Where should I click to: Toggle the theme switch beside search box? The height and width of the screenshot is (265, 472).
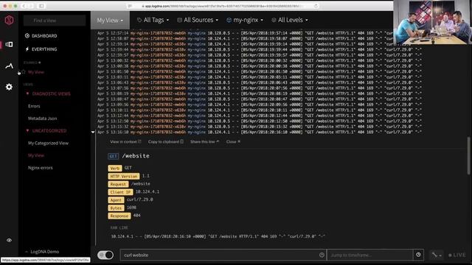[x=105, y=255]
